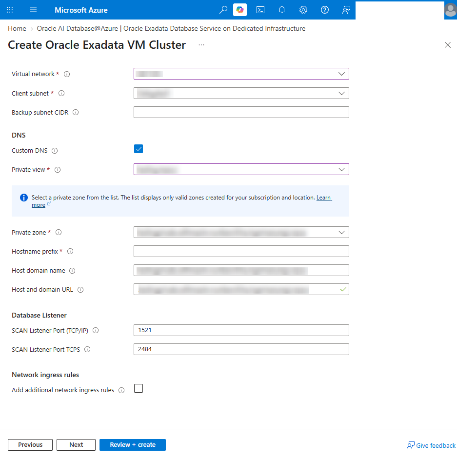Show info for Host and domain URL
The width and height of the screenshot is (457, 460).
click(x=80, y=290)
